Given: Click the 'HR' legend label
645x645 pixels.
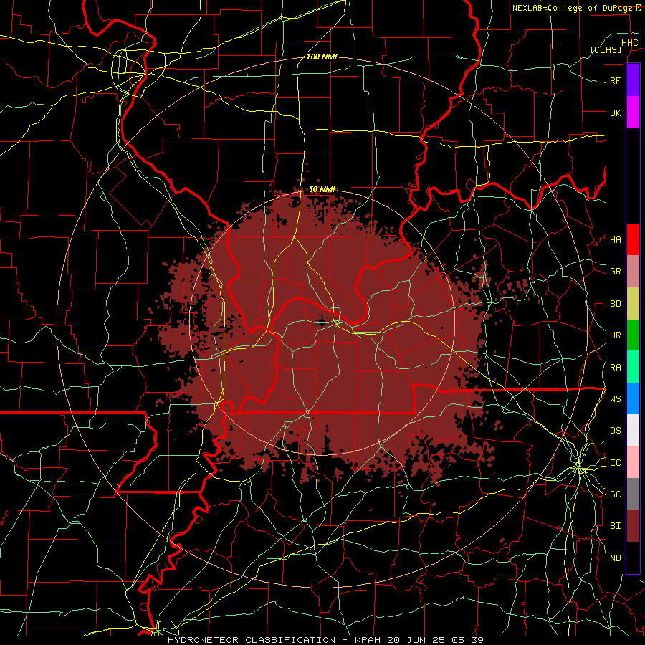Looking at the screenshot, I should click(x=616, y=335).
